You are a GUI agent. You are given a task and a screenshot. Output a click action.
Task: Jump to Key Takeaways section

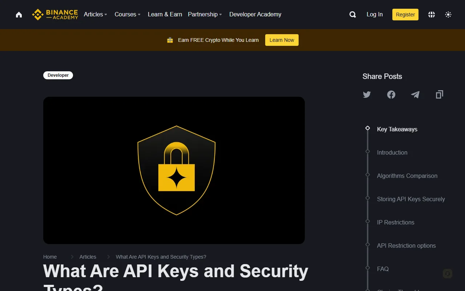coord(397,129)
